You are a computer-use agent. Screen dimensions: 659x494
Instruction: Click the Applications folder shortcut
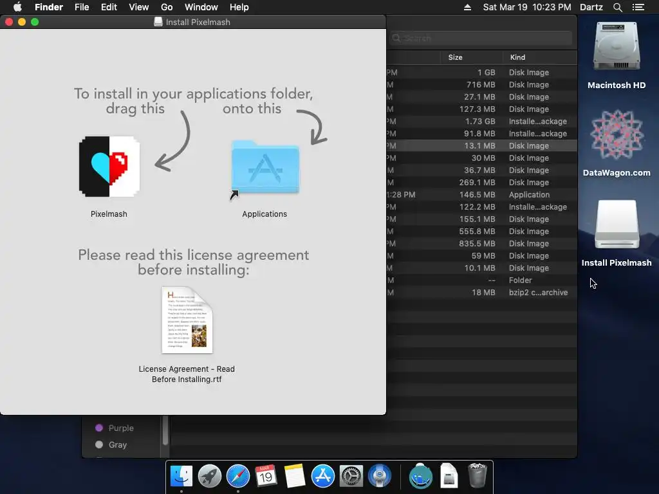pyautogui.click(x=265, y=168)
